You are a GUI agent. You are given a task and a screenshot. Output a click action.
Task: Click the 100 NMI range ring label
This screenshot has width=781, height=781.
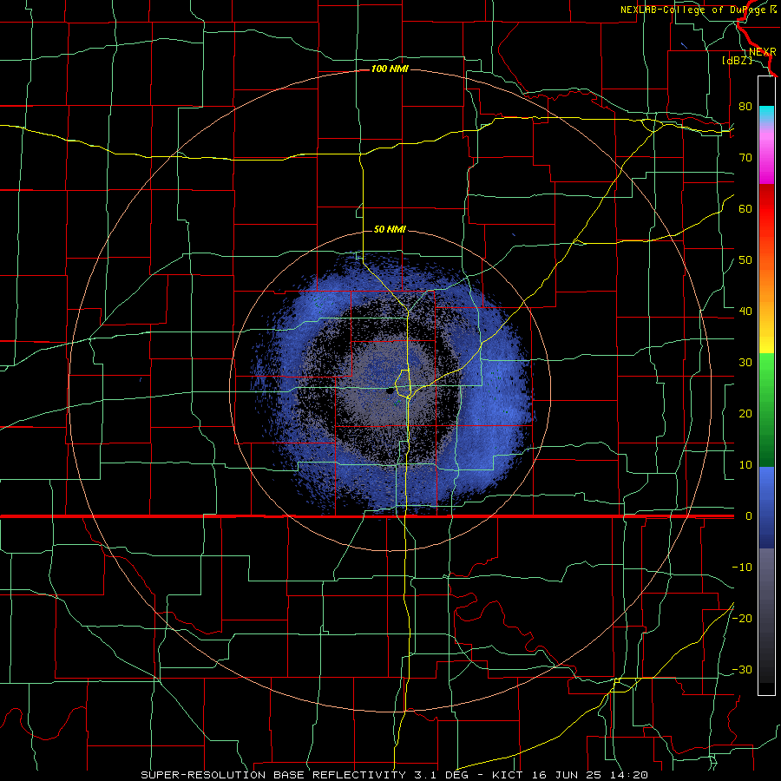coord(390,69)
